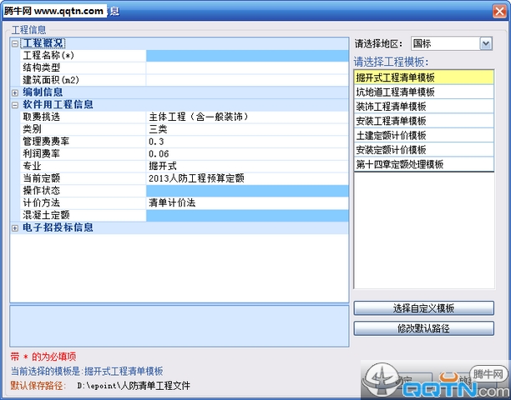Screen dimensions: 511x400
Task: Click the 混凝土定额 value cell
Action: pos(247,215)
